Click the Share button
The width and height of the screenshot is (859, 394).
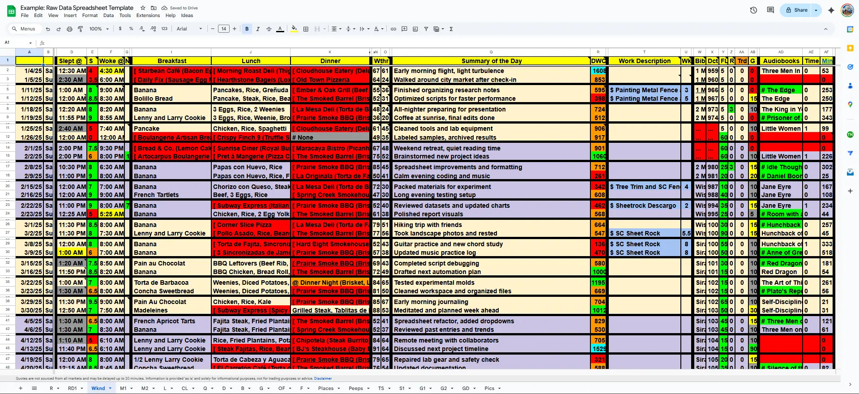797,10
